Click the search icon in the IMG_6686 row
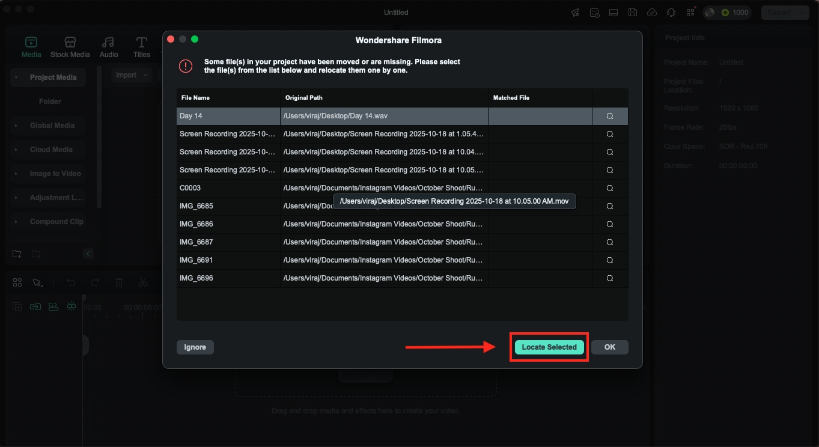The height and width of the screenshot is (447, 819). (609, 224)
